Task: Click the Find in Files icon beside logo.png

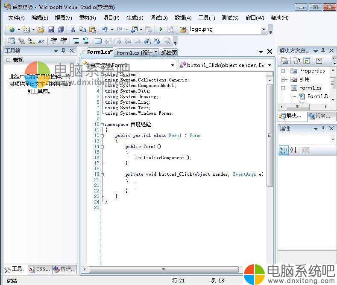Action: (x=183, y=29)
